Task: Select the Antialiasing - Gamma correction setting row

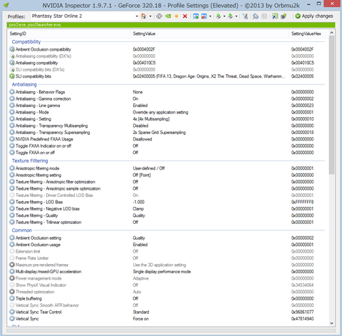Action: [x=167, y=98]
